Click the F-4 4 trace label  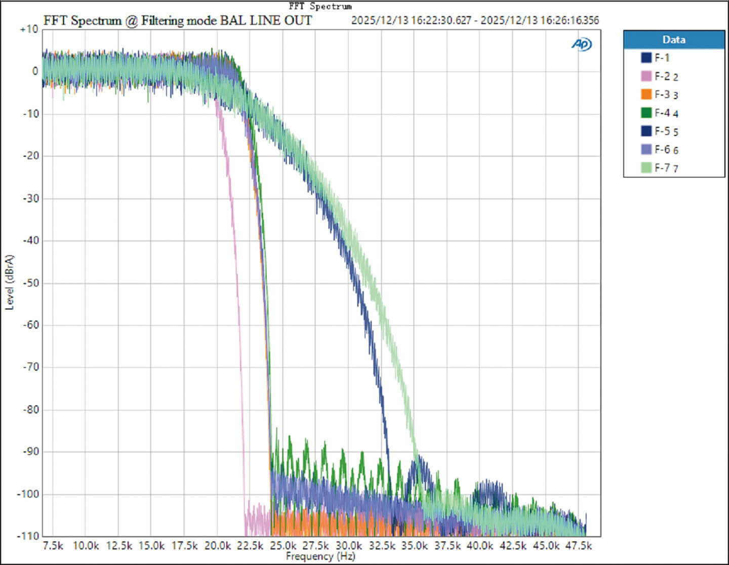666,113
